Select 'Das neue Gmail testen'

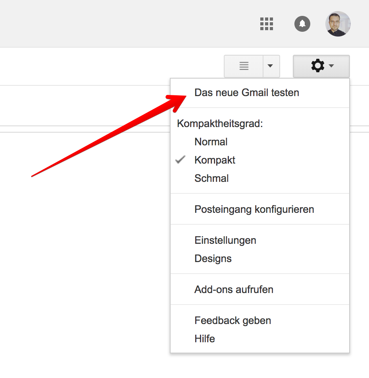[x=246, y=93]
